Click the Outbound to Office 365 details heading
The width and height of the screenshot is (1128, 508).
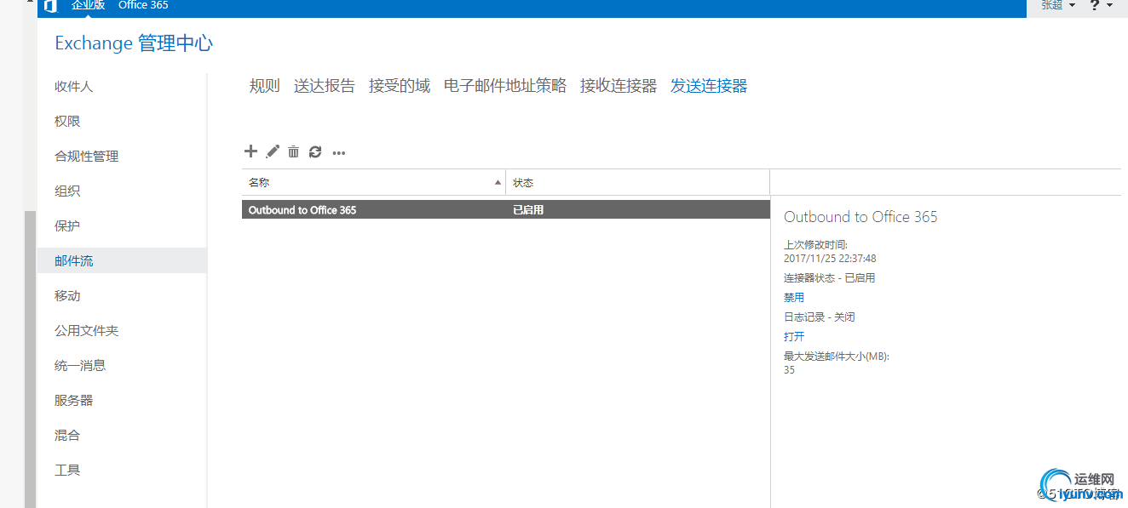(860, 217)
